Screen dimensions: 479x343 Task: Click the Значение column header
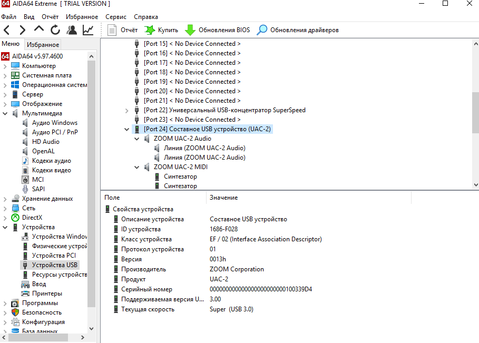point(223,198)
